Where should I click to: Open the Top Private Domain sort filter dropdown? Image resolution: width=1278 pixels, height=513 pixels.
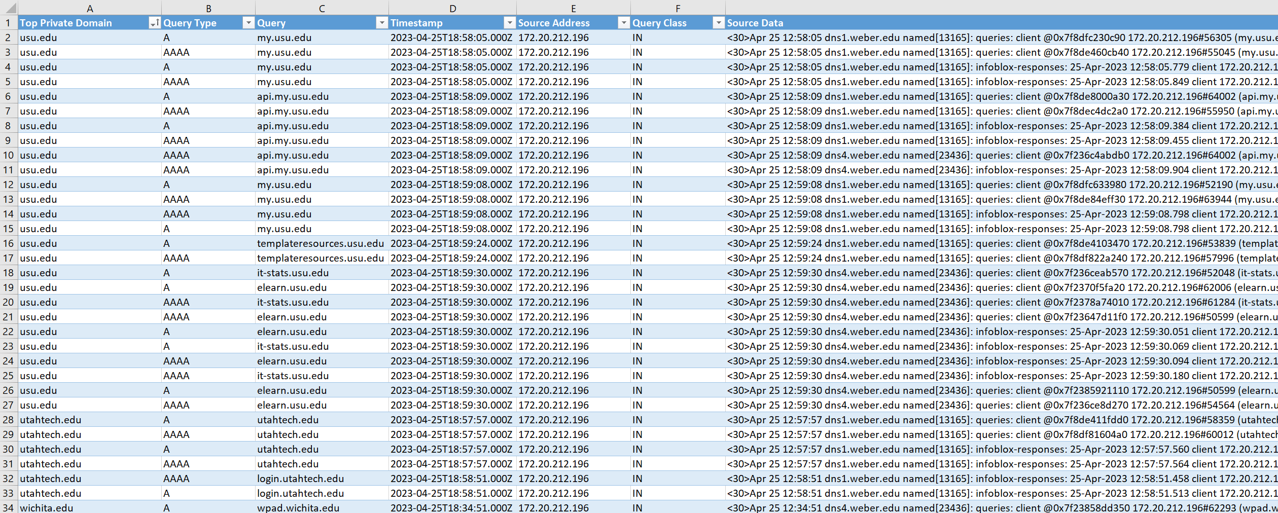tap(155, 23)
